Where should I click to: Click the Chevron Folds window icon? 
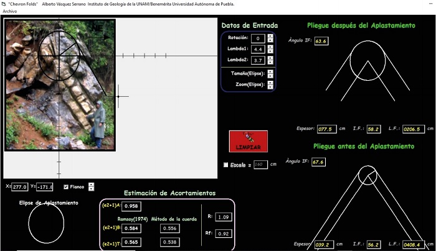[4, 4]
